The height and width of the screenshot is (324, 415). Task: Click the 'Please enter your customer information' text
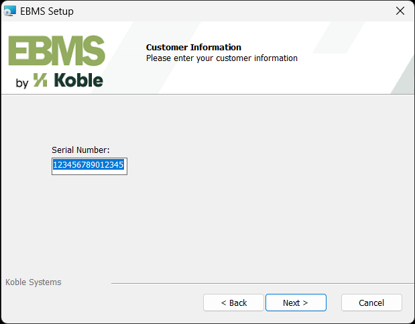221,58
